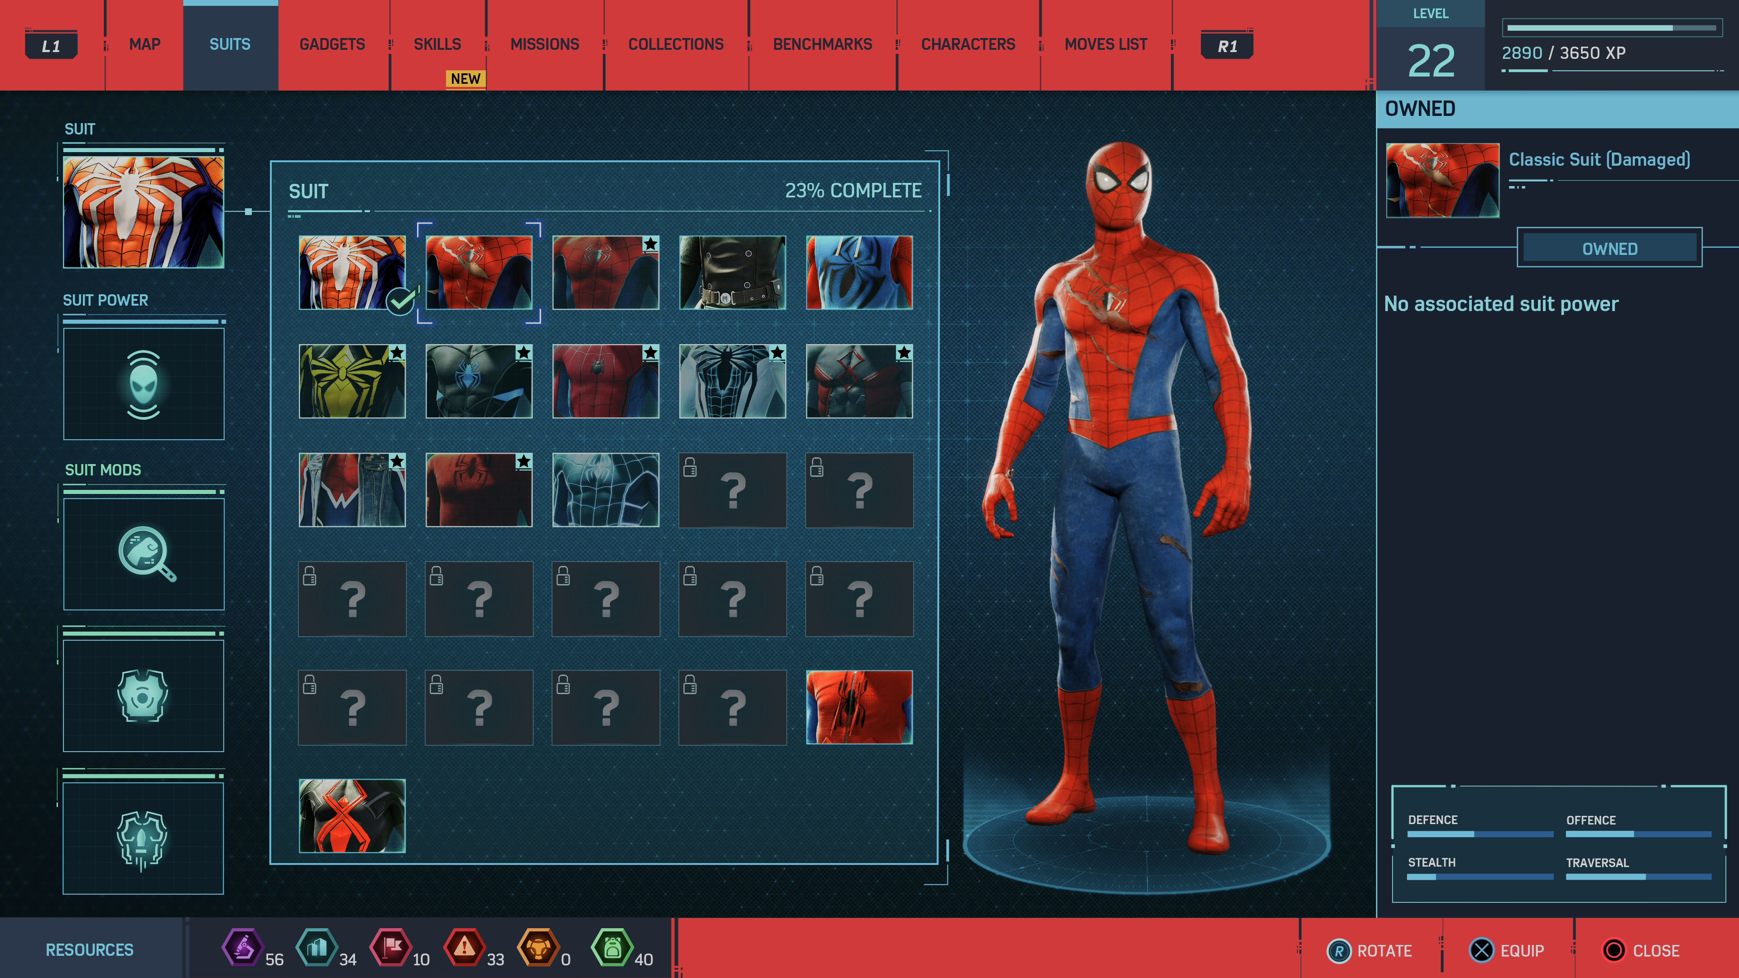Click the ROTATE control prompt

point(1370,950)
